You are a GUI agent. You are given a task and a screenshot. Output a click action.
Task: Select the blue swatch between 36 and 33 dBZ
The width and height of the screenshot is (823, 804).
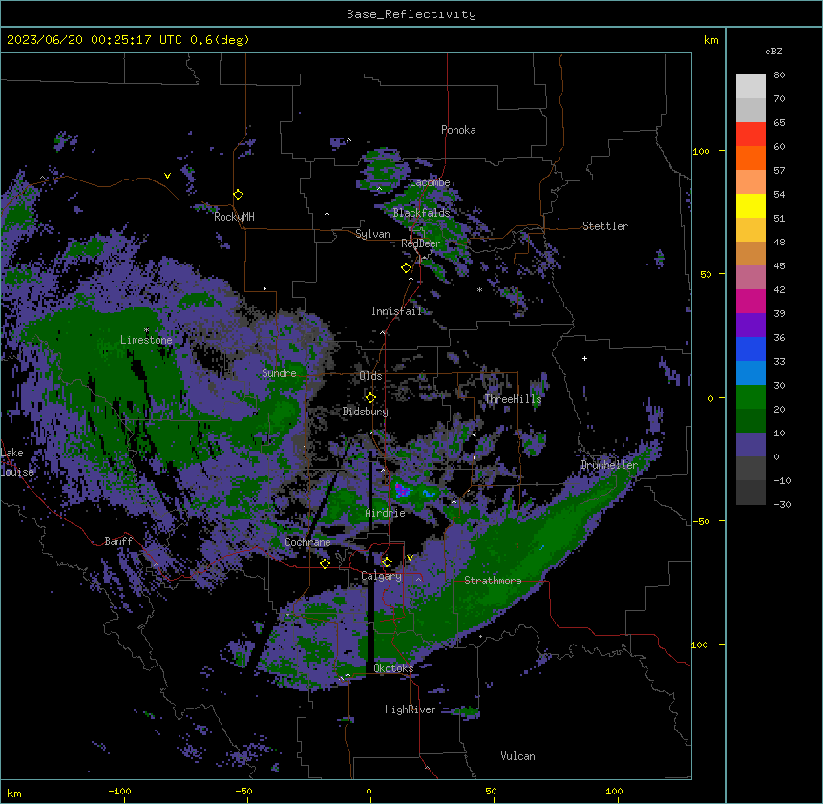[x=750, y=349]
